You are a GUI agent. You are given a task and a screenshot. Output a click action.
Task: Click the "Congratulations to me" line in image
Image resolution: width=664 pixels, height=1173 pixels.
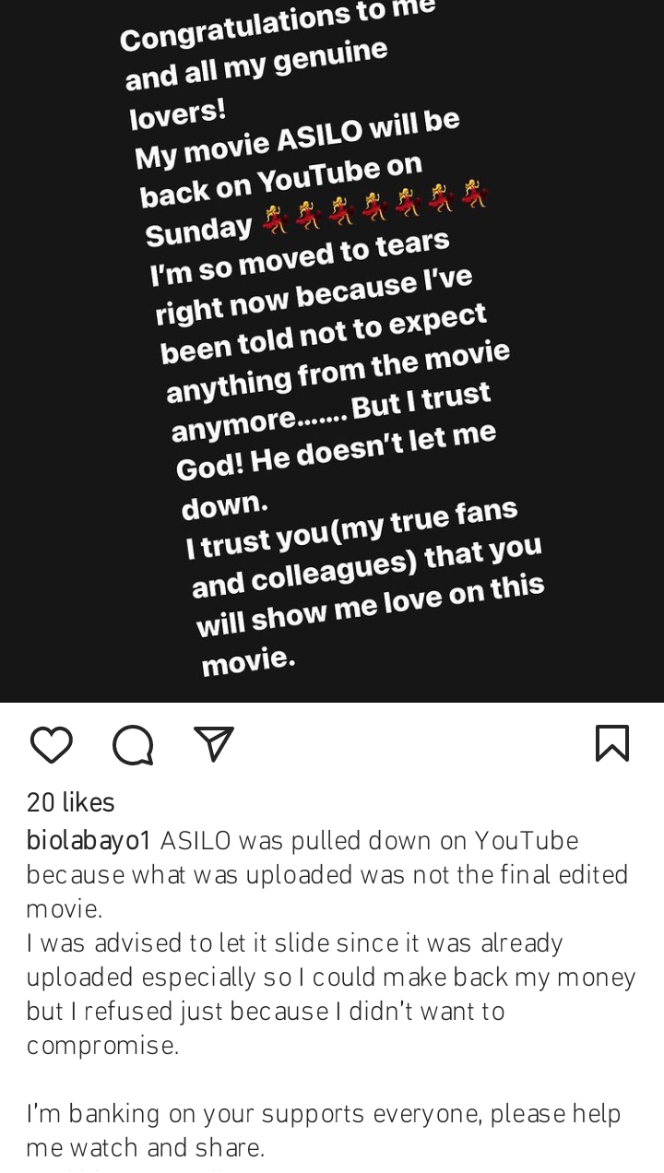(x=277, y=26)
